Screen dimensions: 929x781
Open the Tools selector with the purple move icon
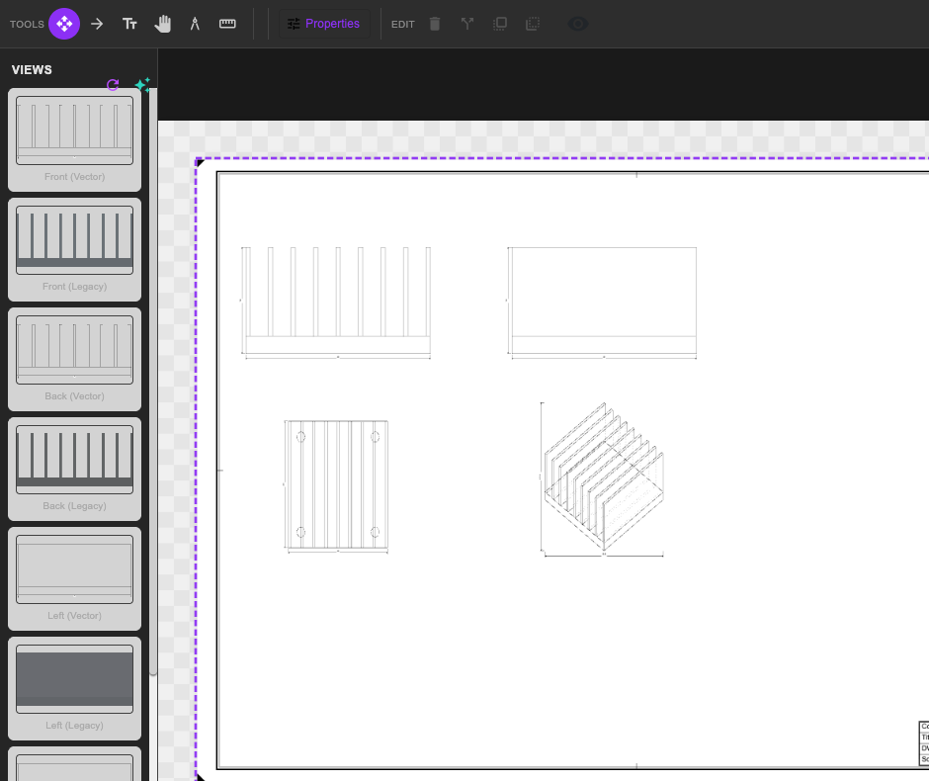[62, 23]
